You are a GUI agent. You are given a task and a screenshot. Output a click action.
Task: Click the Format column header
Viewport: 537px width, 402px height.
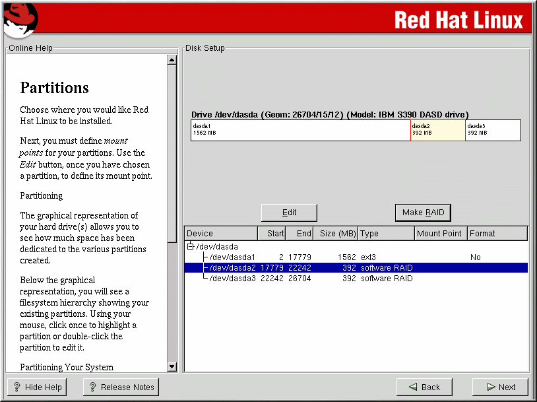[497, 234]
